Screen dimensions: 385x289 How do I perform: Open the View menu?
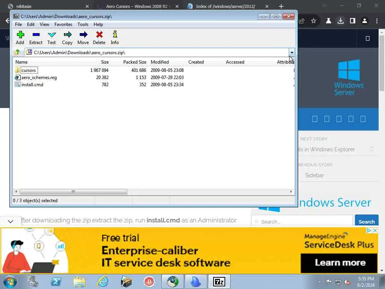(x=44, y=24)
